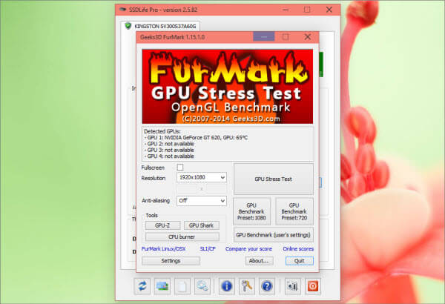Start the GPU Stress Test
This screenshot has height=304, width=445.
[273, 179]
